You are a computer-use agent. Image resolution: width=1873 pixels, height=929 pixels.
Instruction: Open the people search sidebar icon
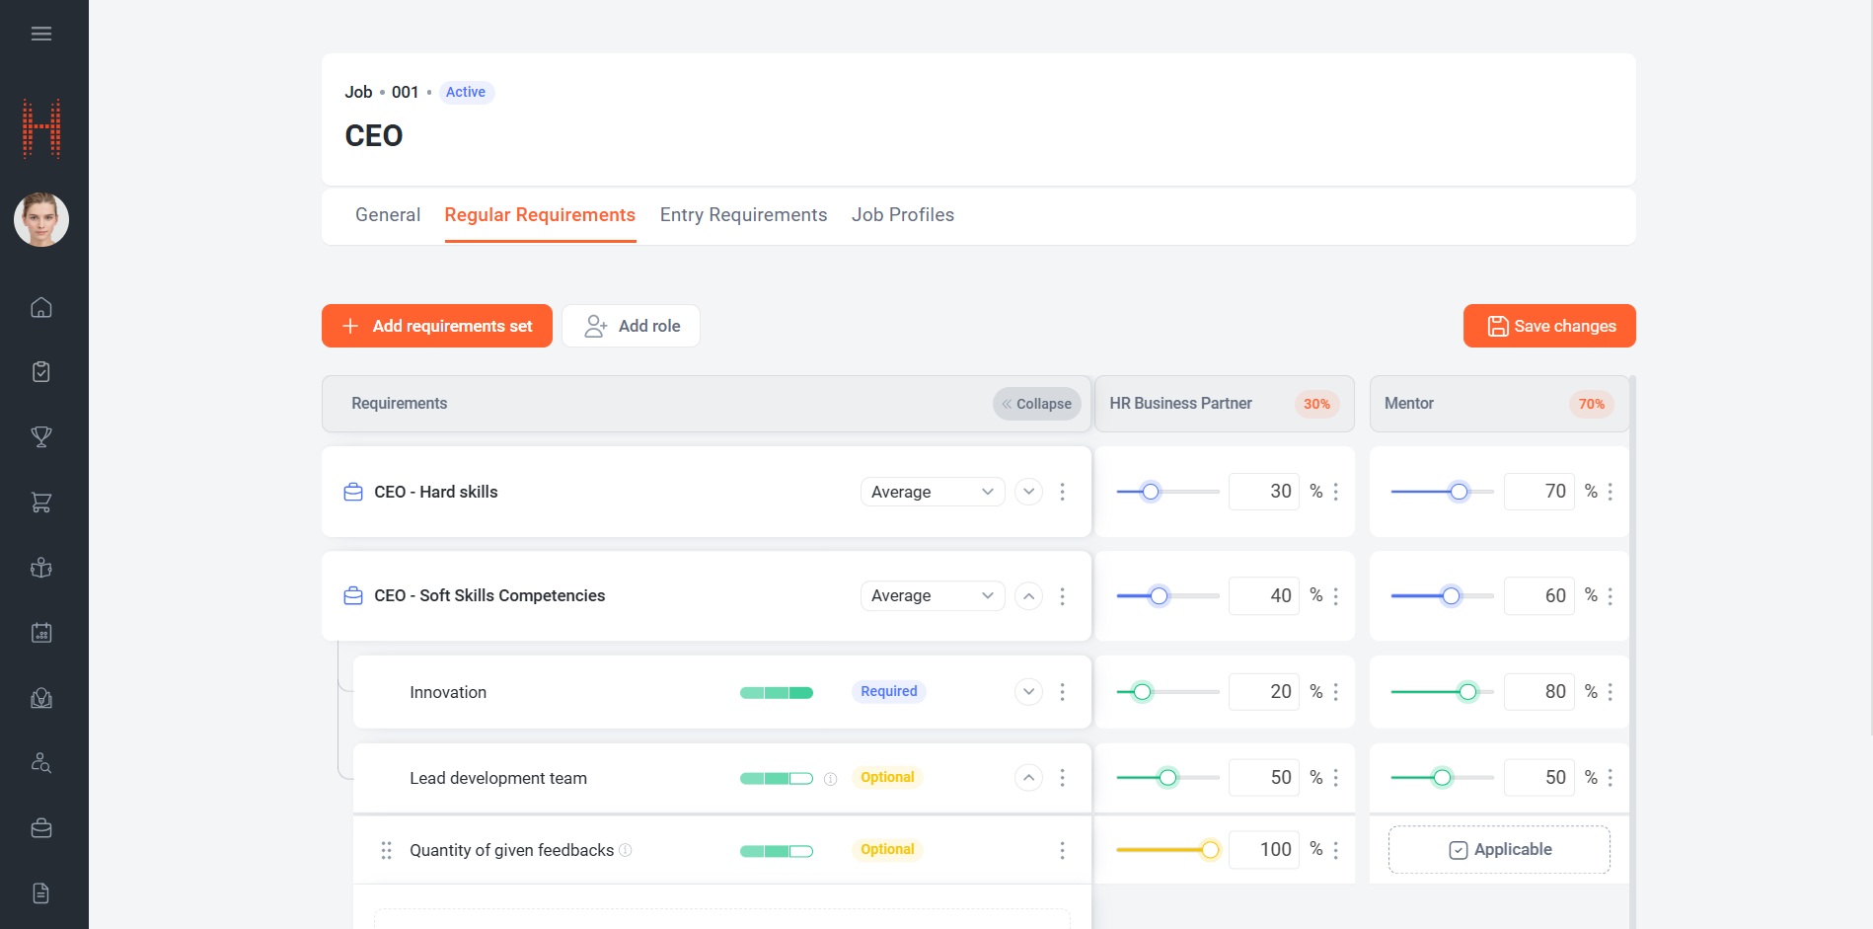41,763
